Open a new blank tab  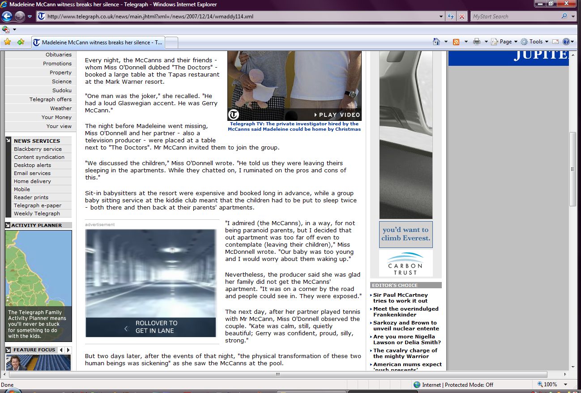click(172, 43)
